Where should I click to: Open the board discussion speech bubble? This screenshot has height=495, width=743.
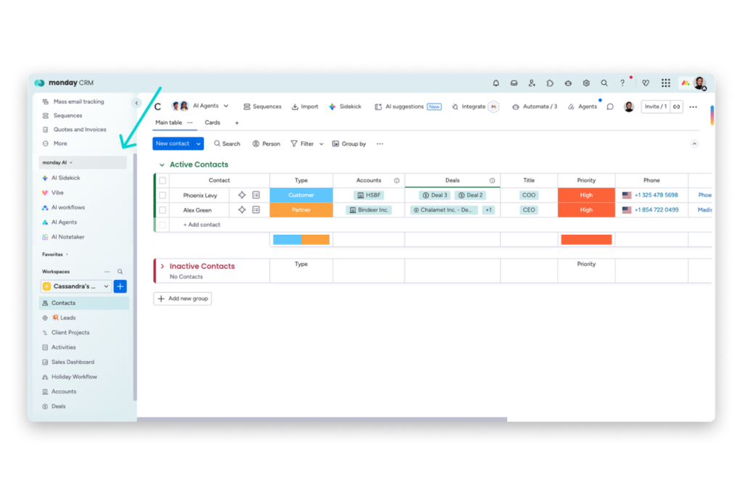(x=610, y=107)
